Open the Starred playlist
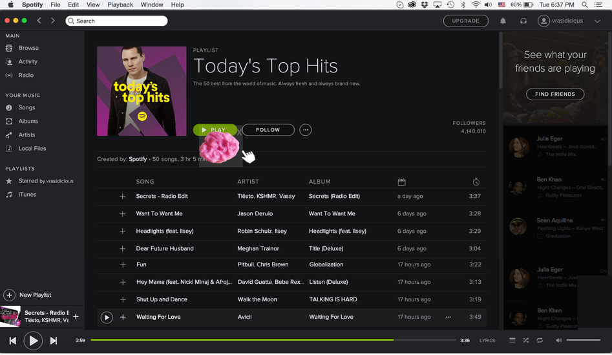Image resolution: width=612 pixels, height=355 pixels. 46,181
